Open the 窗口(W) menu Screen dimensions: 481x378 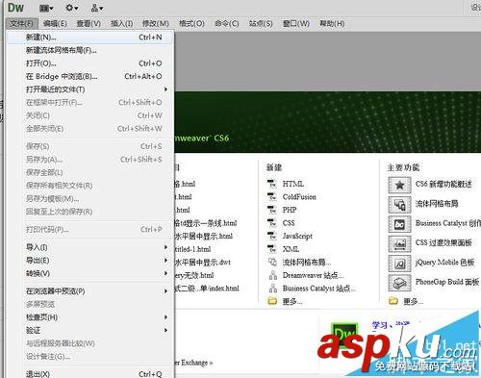[x=296, y=23]
